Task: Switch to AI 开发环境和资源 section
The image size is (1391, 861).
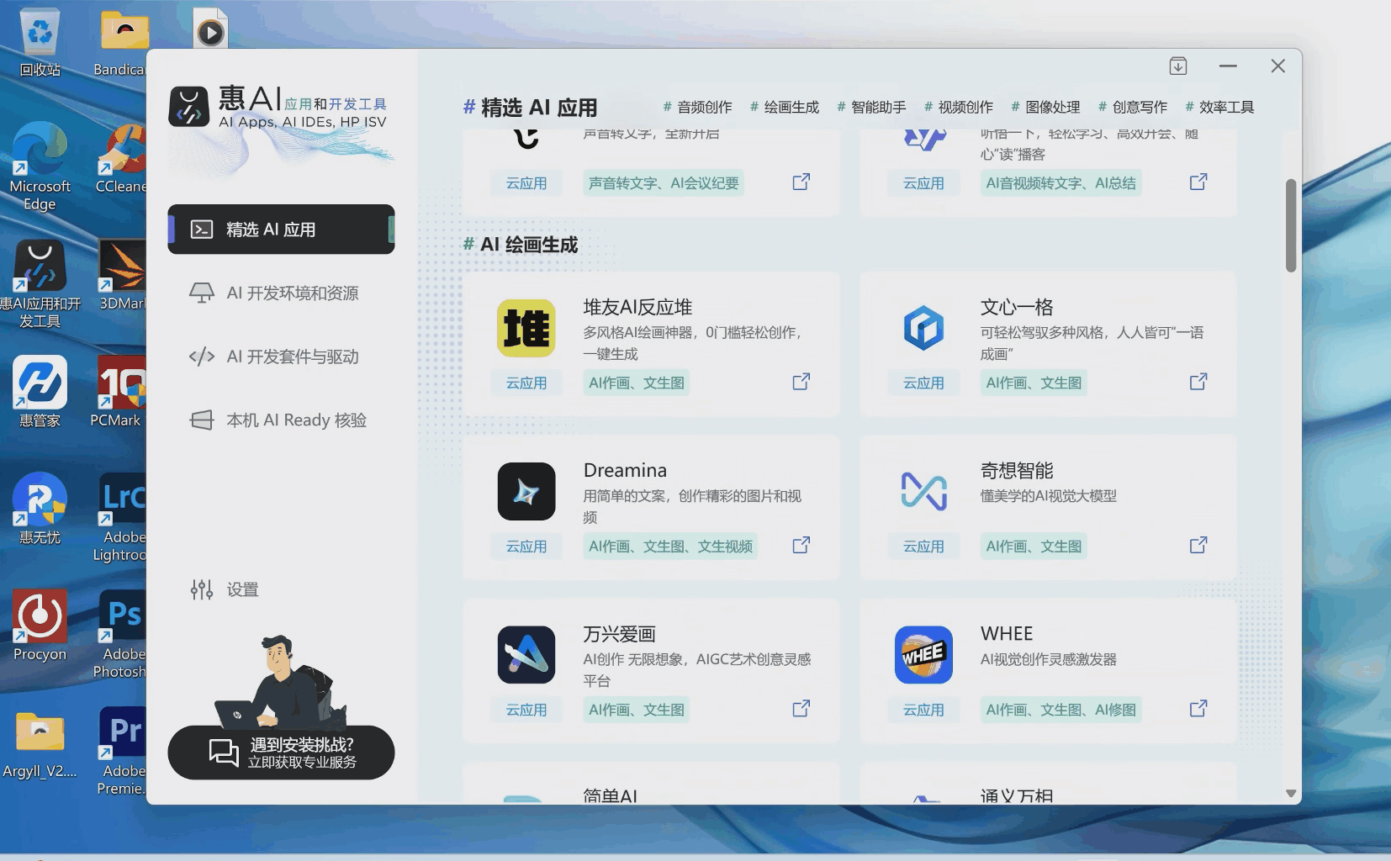Action: 274,293
